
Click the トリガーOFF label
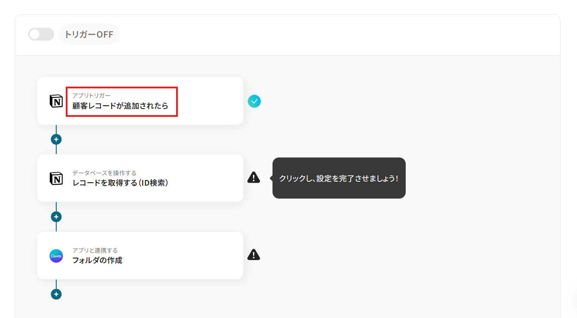(x=89, y=35)
